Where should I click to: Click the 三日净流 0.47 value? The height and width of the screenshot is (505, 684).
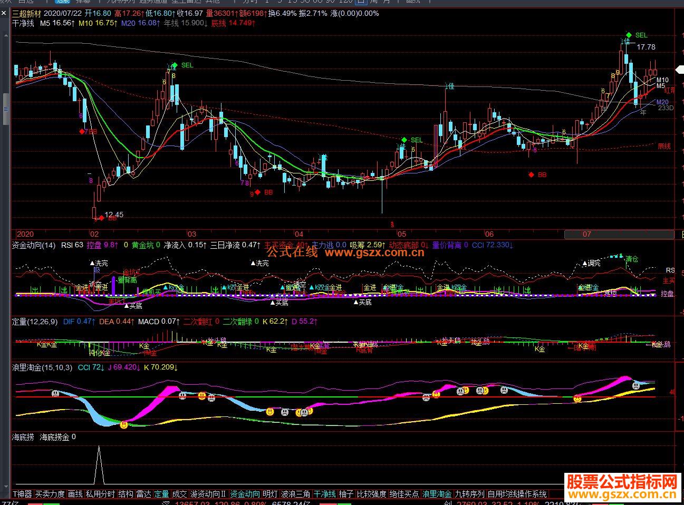236,245
